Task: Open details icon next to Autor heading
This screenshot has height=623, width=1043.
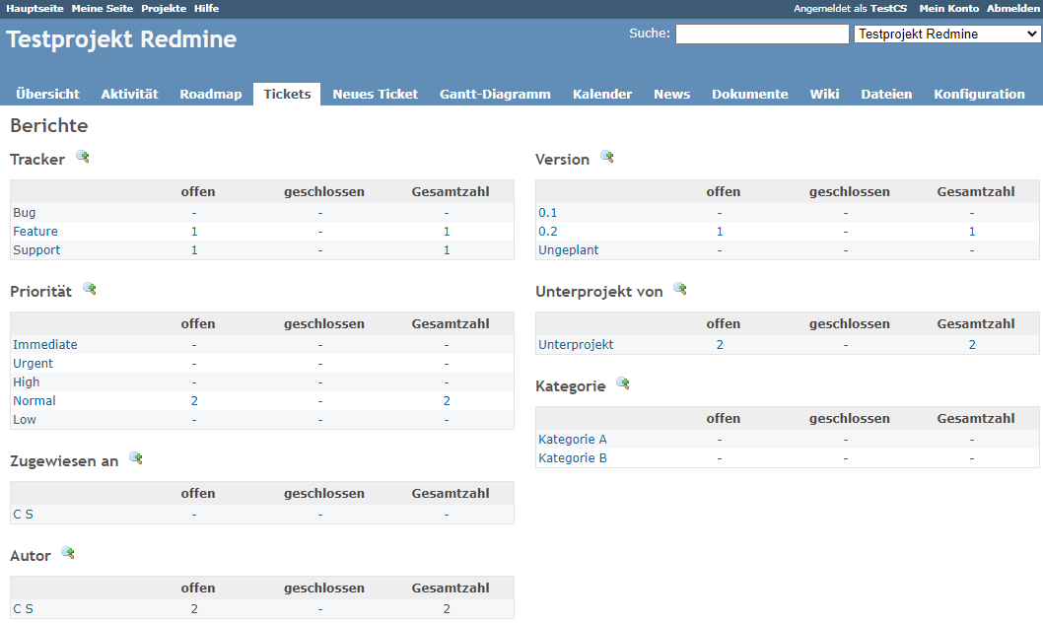Action: 68,553
